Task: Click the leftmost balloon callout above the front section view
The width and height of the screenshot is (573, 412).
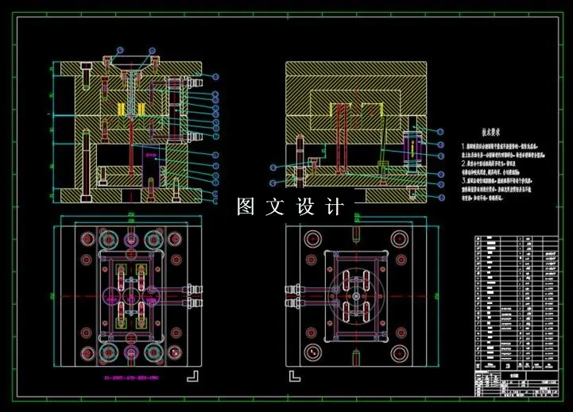Action: pyautogui.click(x=121, y=50)
